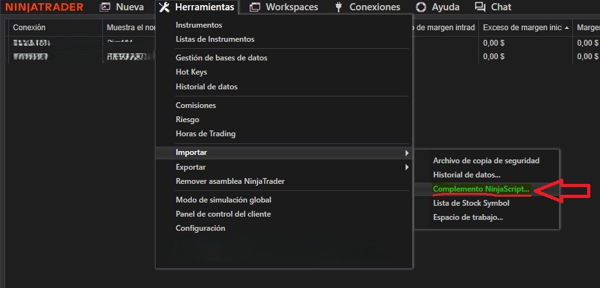
Task: Select the second blurred Conexión row
Action: (x=31, y=57)
